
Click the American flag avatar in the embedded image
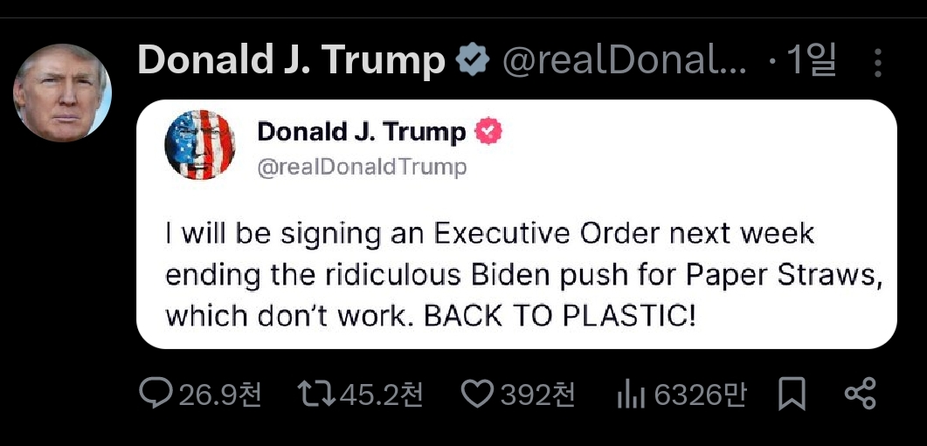click(200, 145)
